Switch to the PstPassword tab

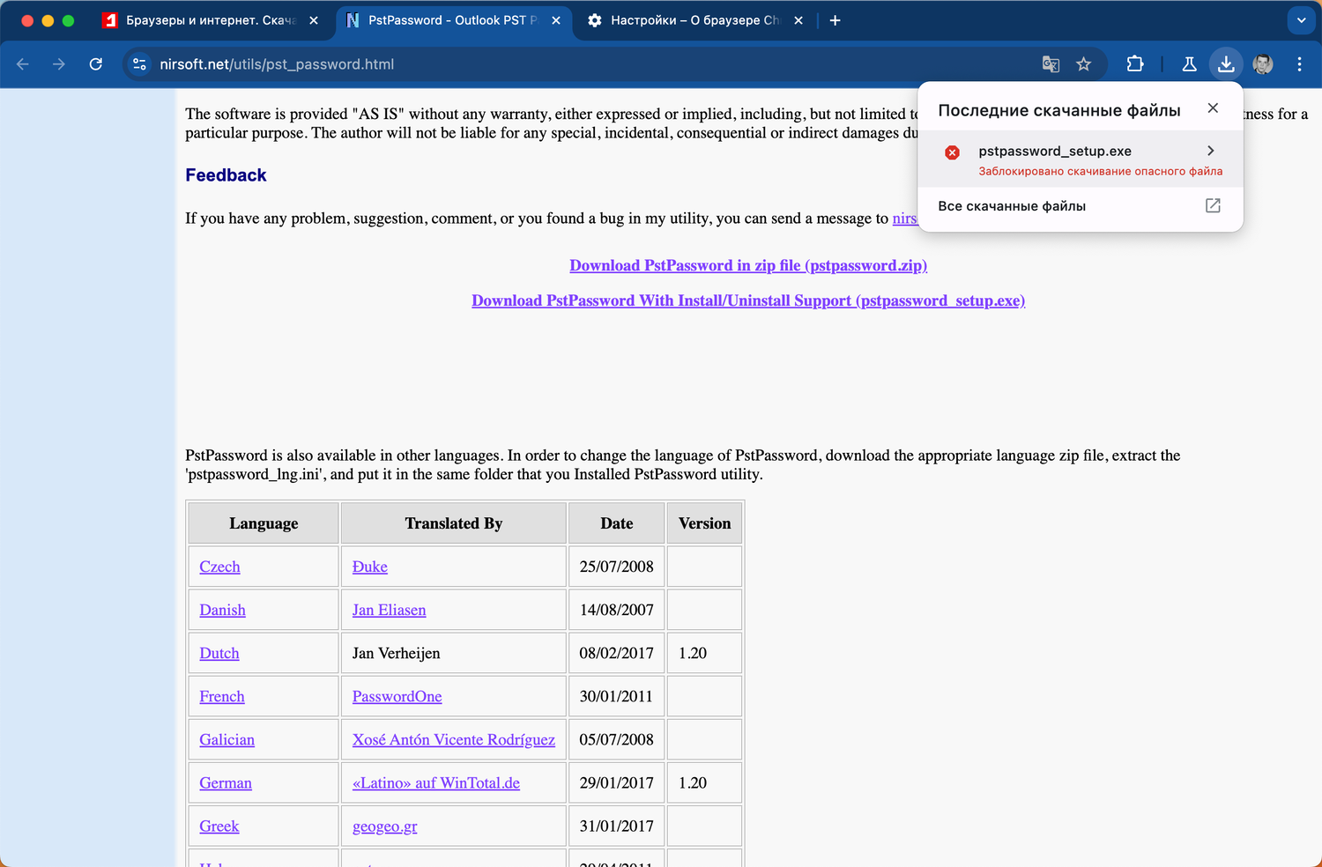click(452, 20)
